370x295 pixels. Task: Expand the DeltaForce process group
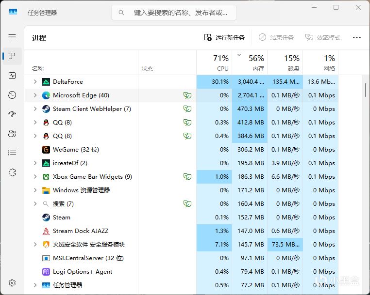point(35,82)
